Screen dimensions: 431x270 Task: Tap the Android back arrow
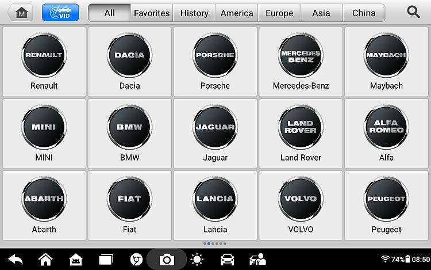pyautogui.click(x=16, y=260)
